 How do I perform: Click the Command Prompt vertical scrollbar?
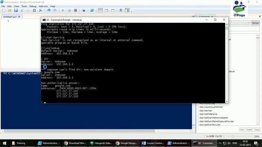[227, 63]
